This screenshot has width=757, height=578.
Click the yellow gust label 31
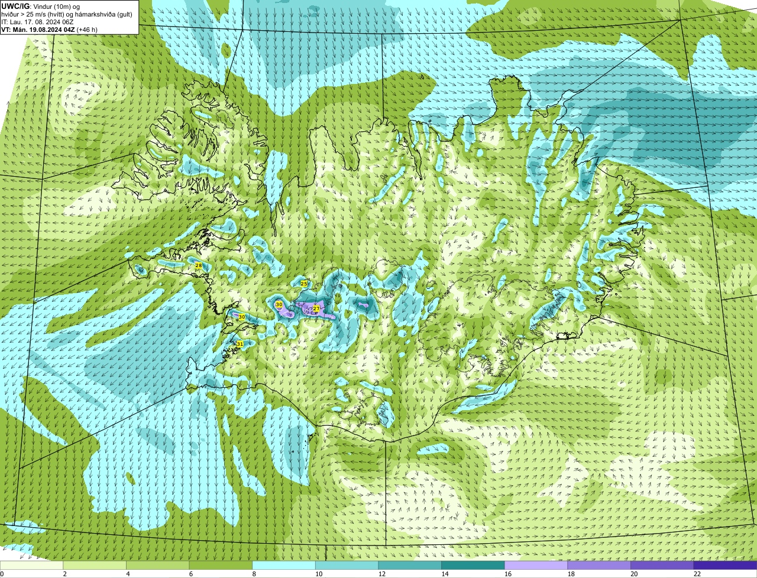[240, 343]
